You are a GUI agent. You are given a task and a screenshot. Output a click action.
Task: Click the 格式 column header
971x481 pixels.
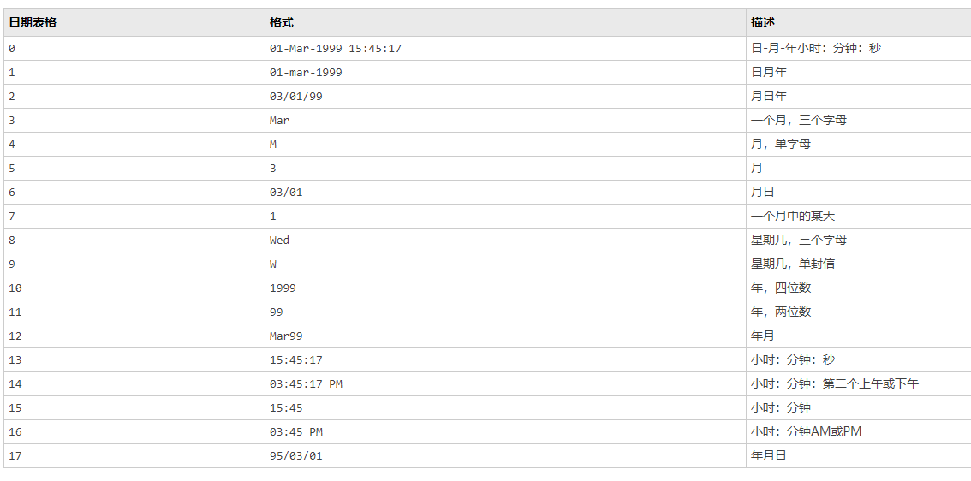(x=281, y=22)
